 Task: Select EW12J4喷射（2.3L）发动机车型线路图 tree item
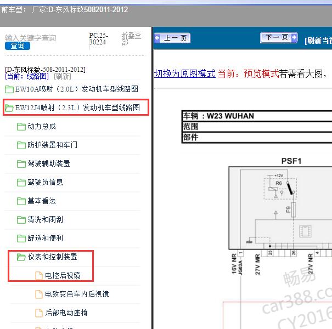click(x=77, y=107)
